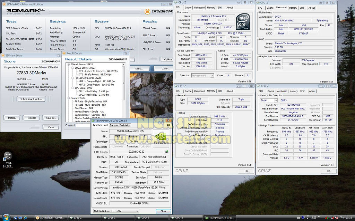Collapse the 3DMark Score tree node
Screen dimensions: 355x221
[x=68, y=65]
